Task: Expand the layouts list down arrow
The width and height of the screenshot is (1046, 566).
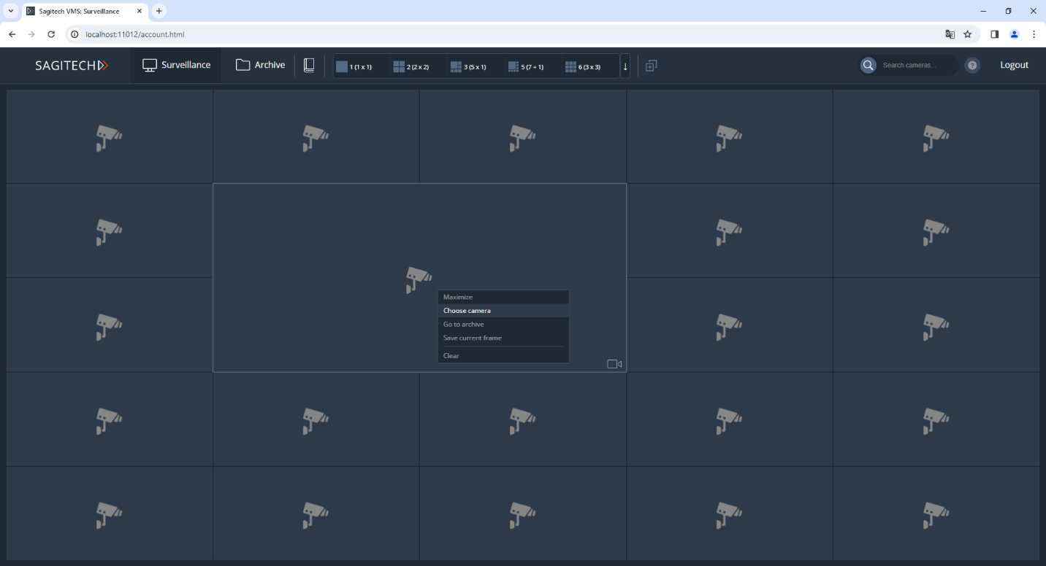Action: 625,66
